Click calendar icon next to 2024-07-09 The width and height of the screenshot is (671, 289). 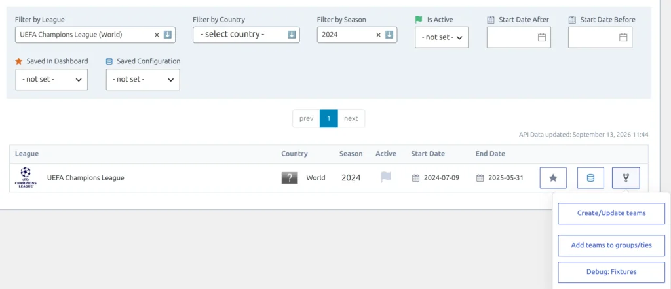tap(415, 178)
